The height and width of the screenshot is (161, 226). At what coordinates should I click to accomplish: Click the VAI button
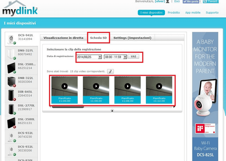click(133, 56)
